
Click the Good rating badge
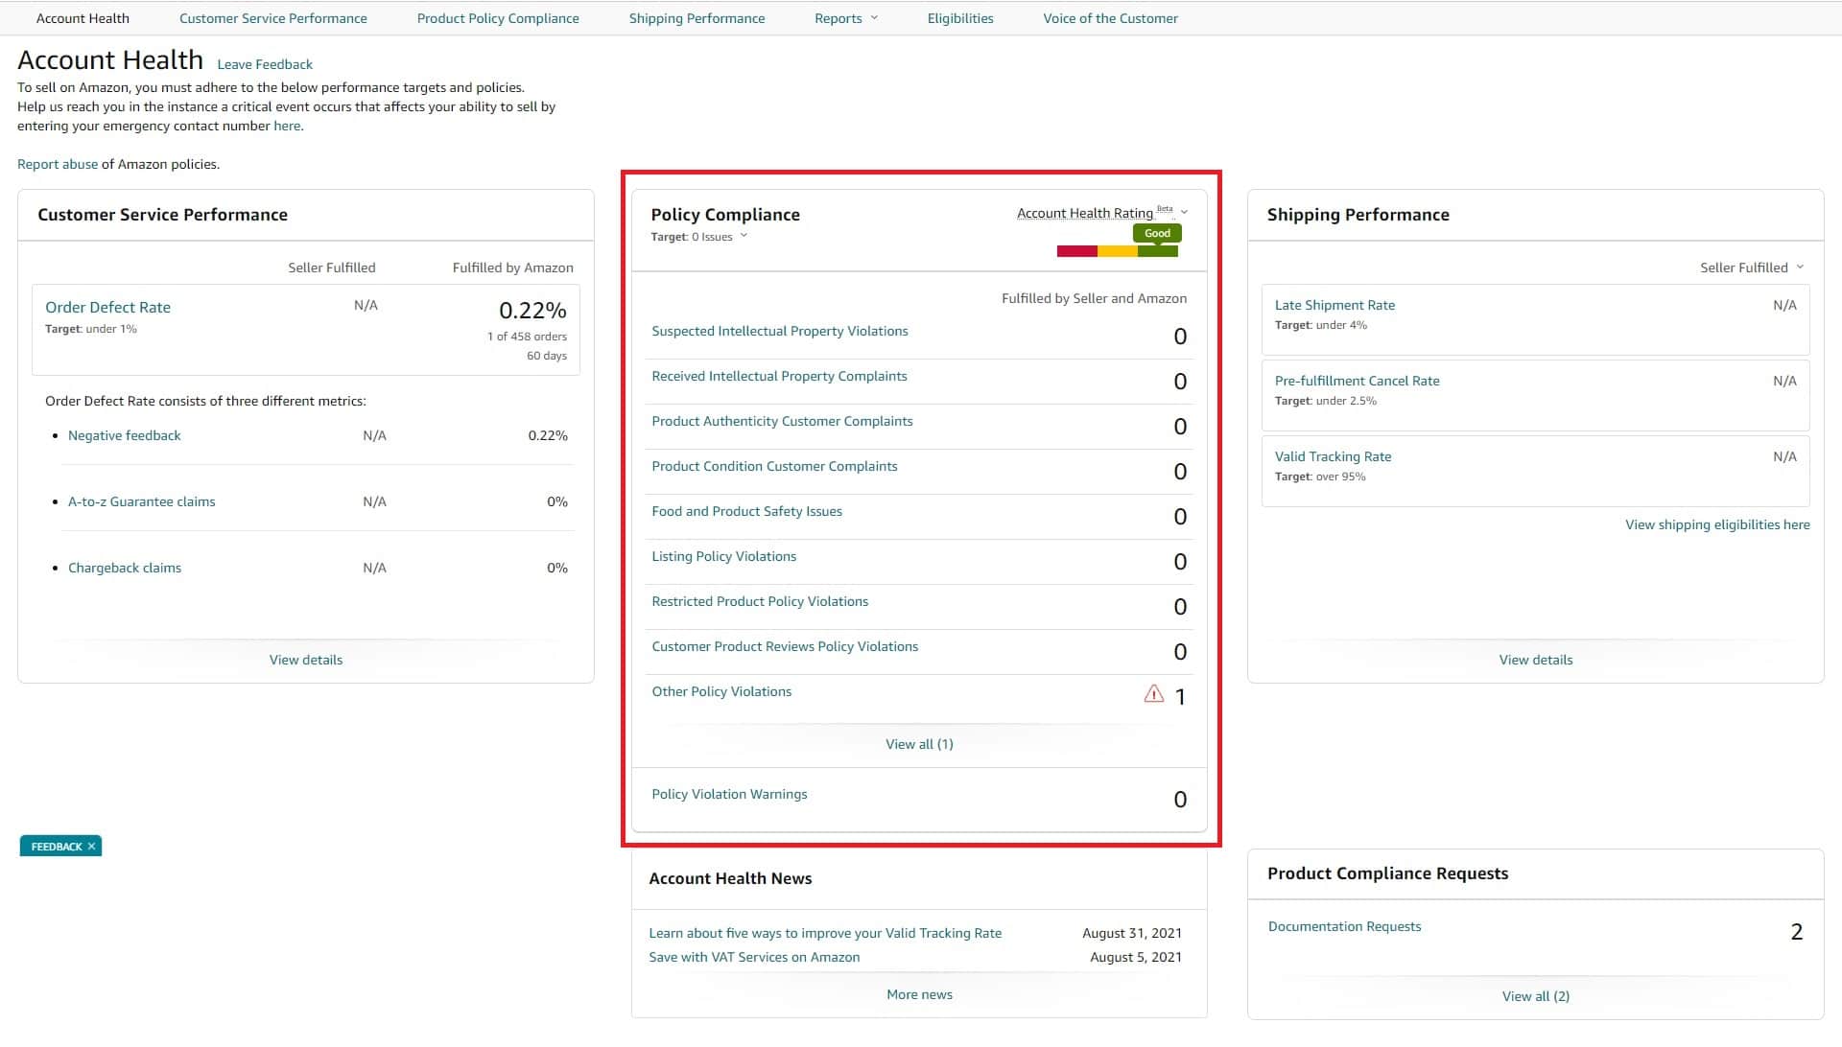click(x=1157, y=233)
